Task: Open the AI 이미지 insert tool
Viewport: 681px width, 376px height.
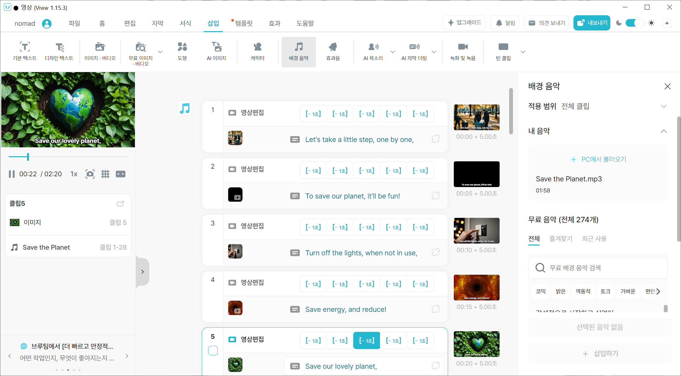Action: pyautogui.click(x=216, y=51)
